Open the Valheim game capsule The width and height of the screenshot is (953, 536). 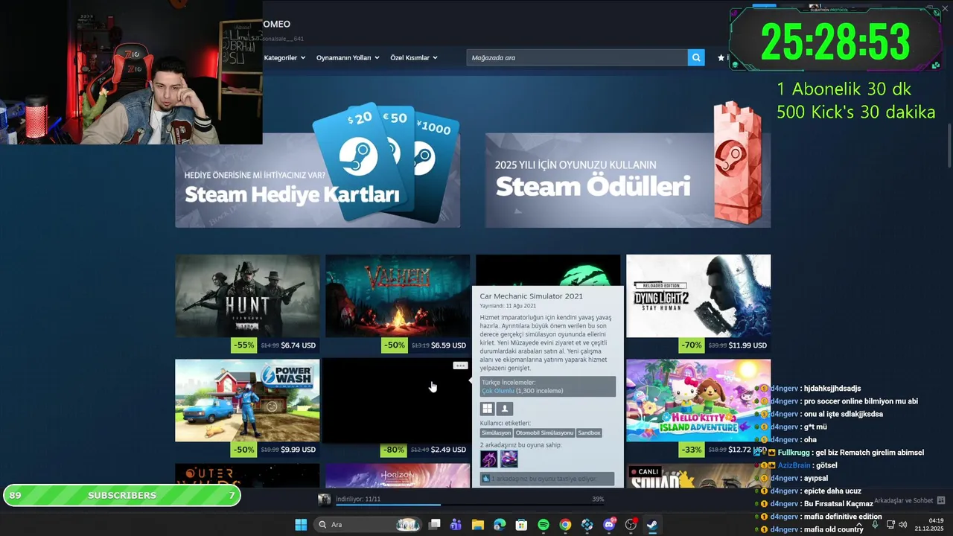398,296
